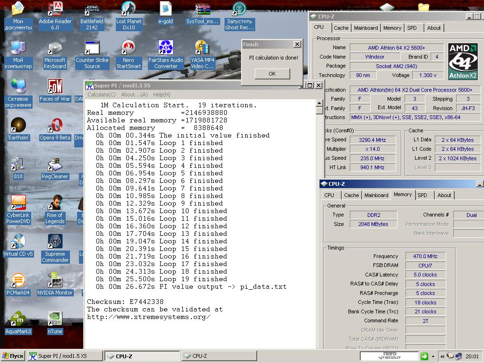Open About tab in upper CPU-Z window
This screenshot has height=363, width=484.
434,28
